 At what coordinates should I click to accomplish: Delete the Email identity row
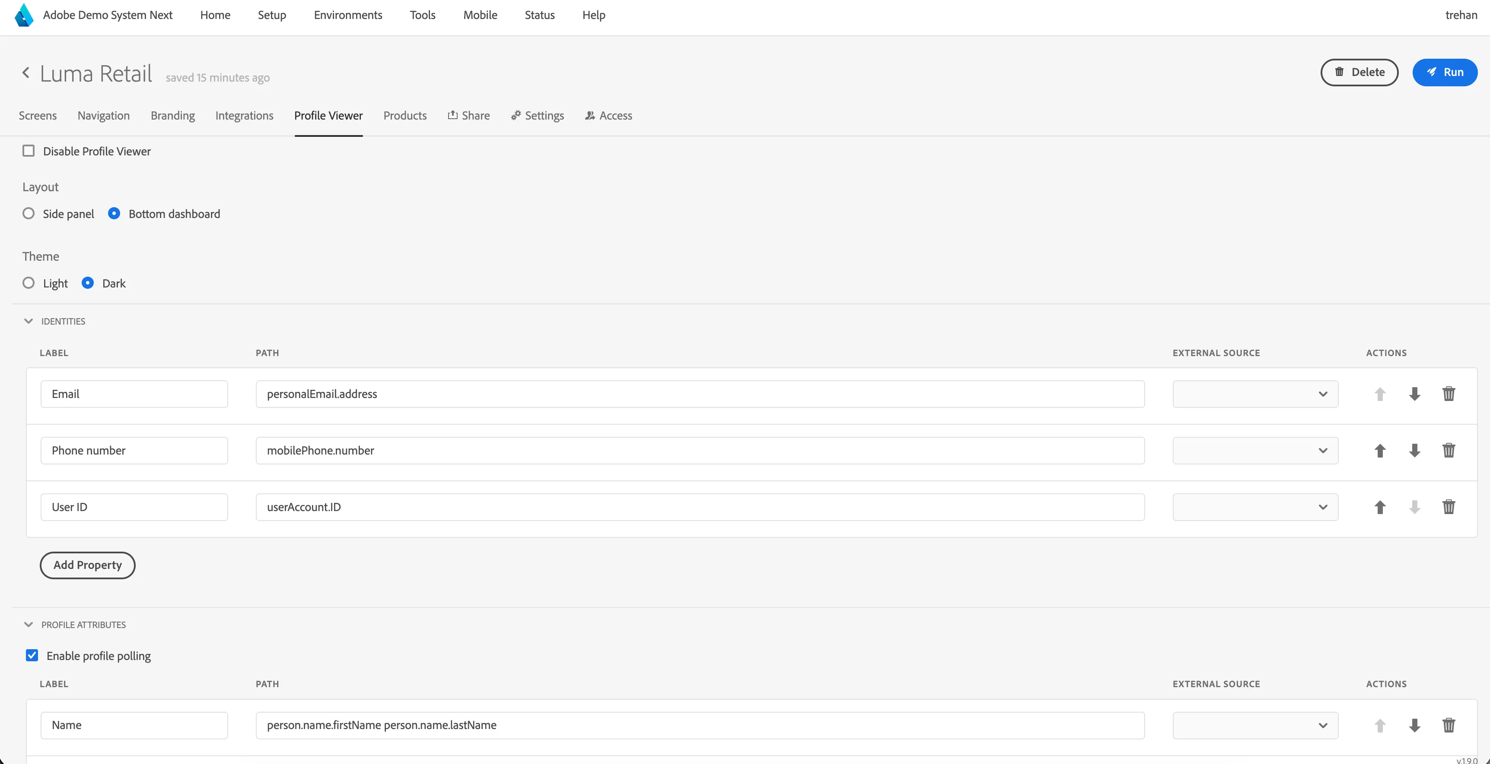click(x=1449, y=394)
